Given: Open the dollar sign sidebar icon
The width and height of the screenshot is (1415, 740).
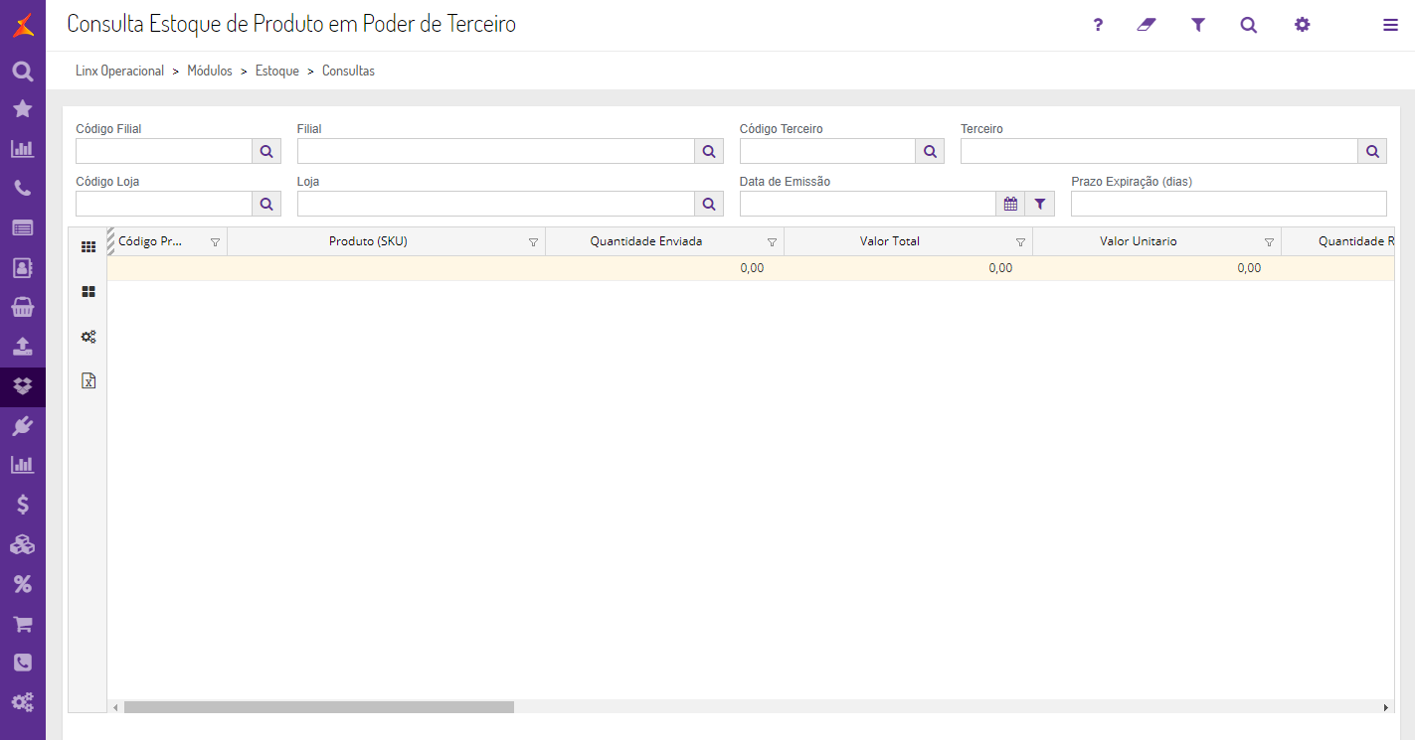Looking at the screenshot, I should pos(23,505).
